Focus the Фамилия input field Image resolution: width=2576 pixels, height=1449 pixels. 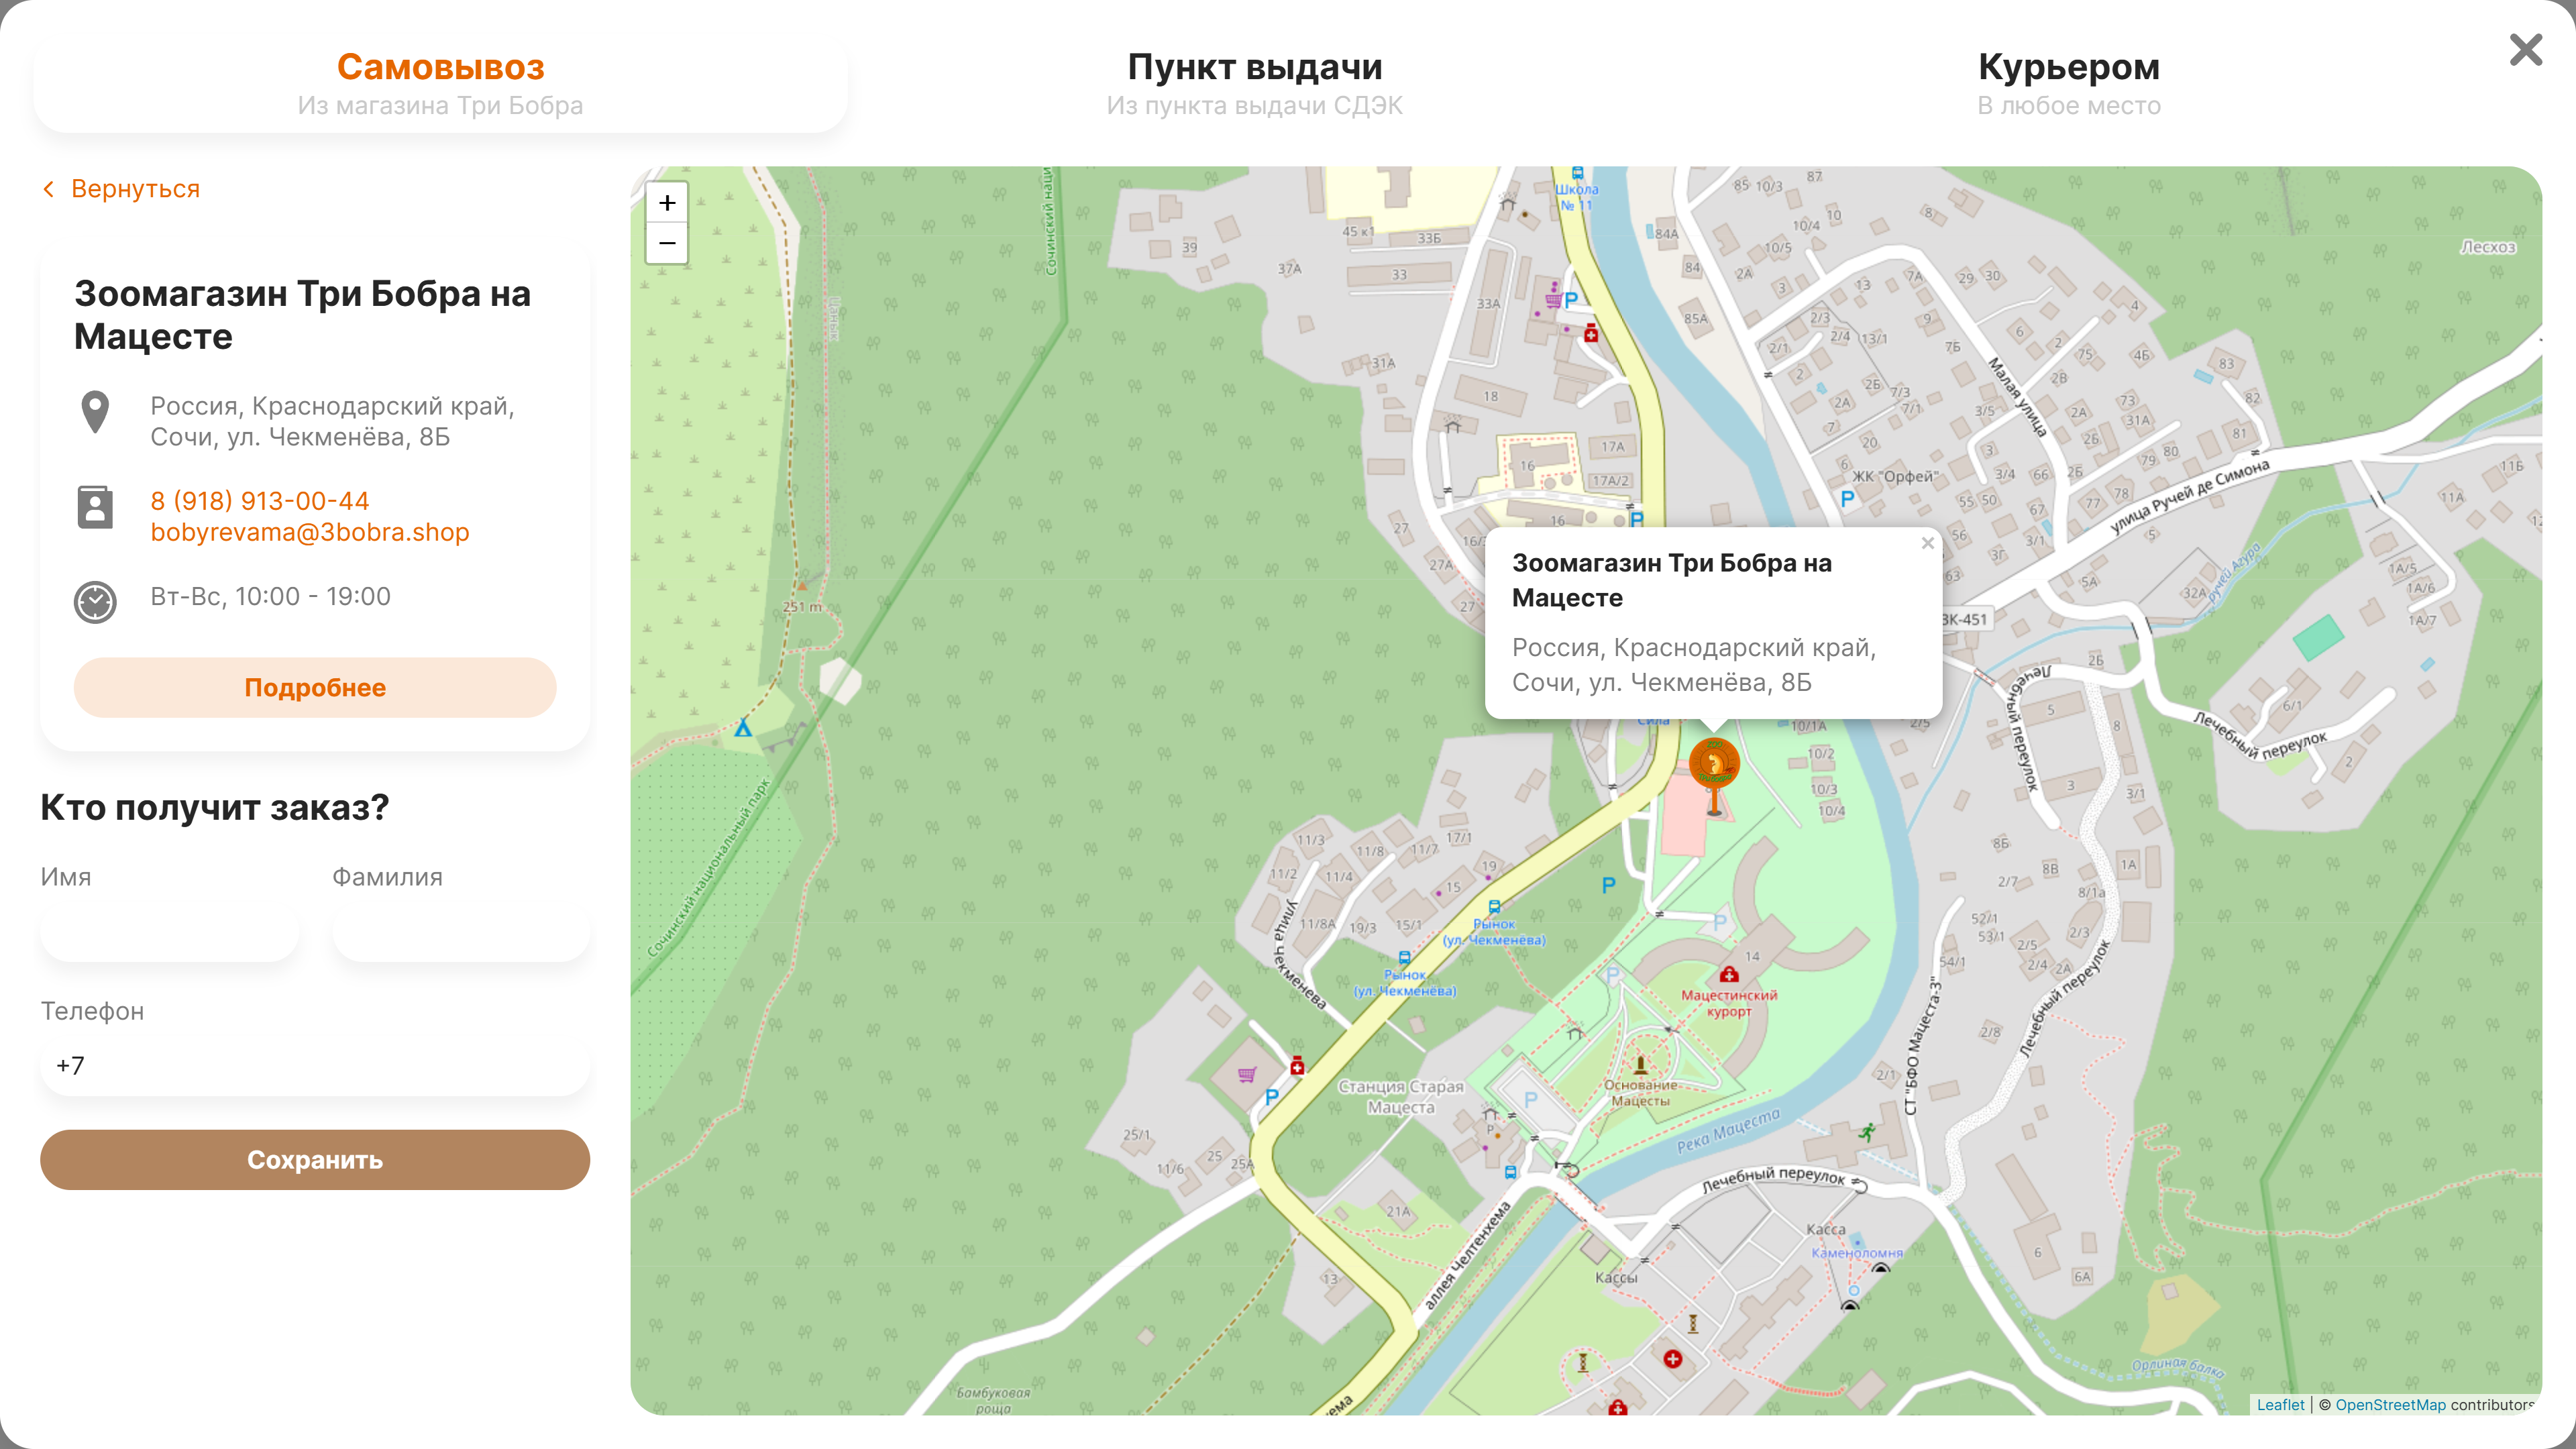pos(461,932)
